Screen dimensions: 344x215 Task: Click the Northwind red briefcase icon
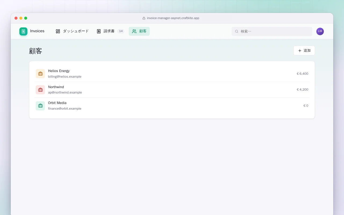point(40,90)
